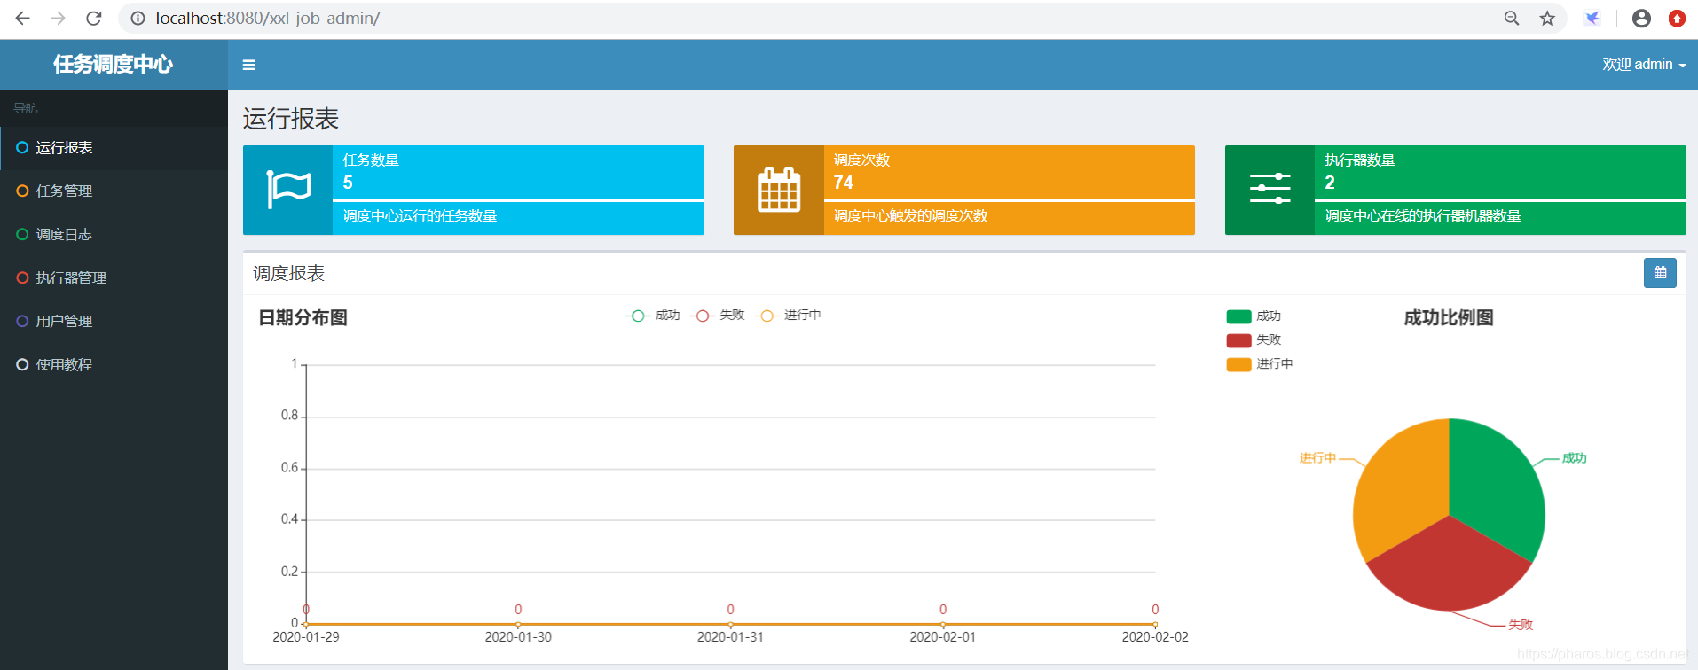
Task: Click the 任务调度中心 logo title
Action: pyautogui.click(x=114, y=64)
